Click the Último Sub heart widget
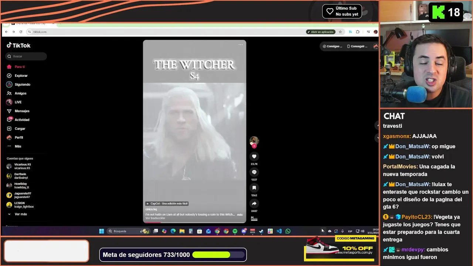The width and height of the screenshot is (473, 266). (342, 11)
